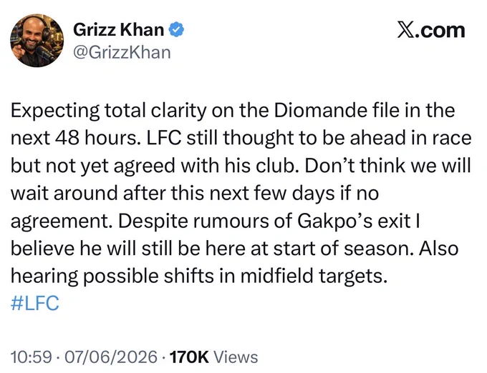Open the @GrizzKhan handle link
The height and width of the screenshot is (373, 487).
122,52
